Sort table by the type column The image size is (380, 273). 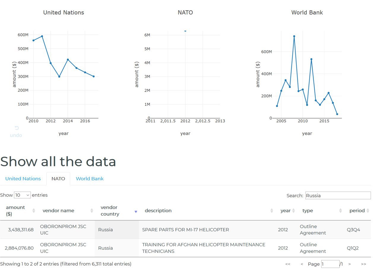pos(320,211)
